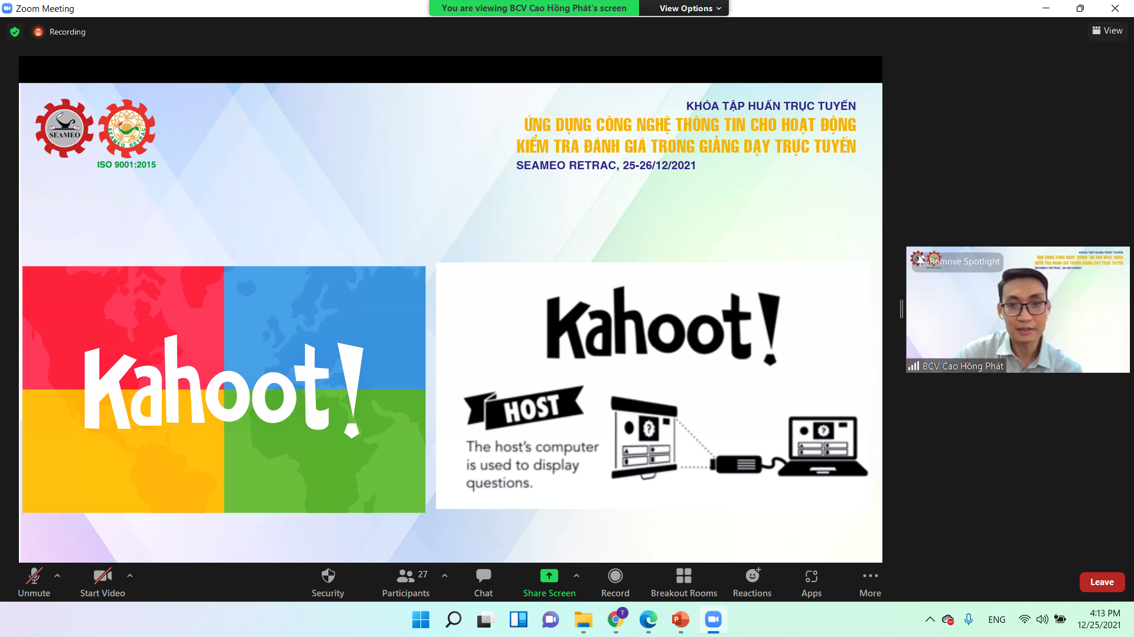Viewport: 1134px width, 637px height.
Task: Open the Security shield menu
Action: (328, 582)
